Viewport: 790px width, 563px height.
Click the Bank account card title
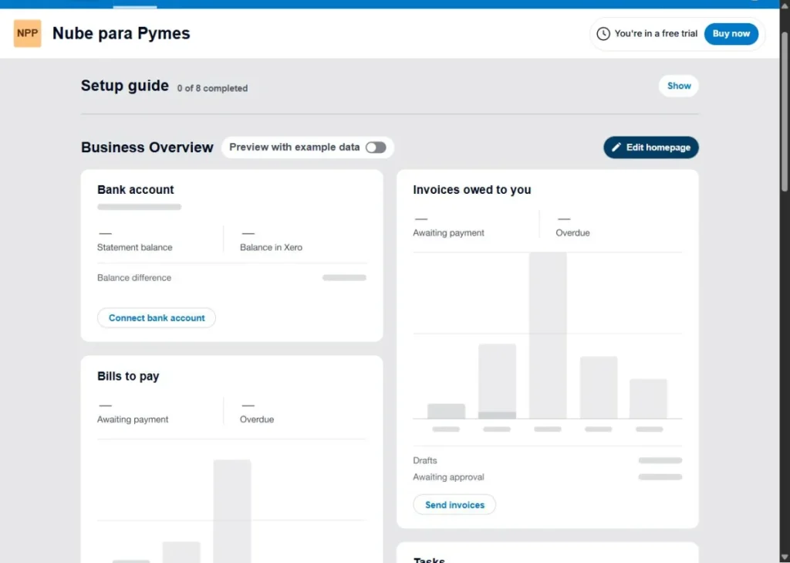coord(136,190)
